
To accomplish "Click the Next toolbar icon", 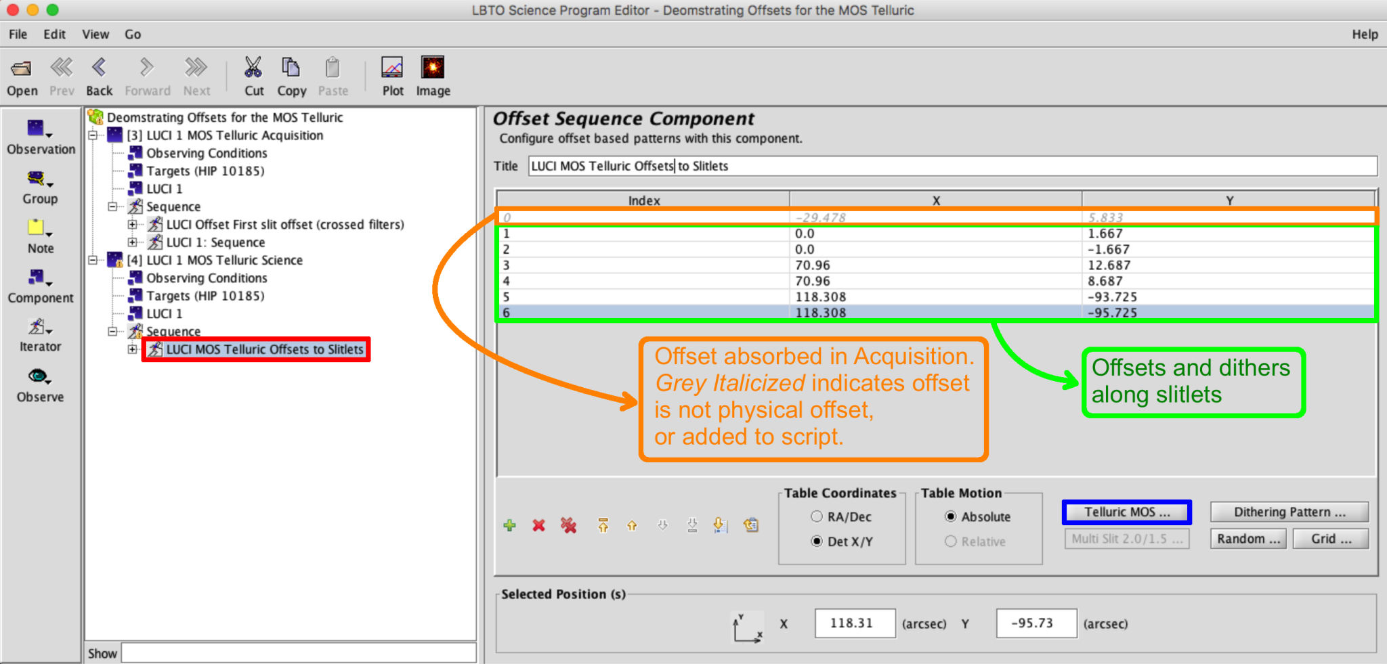I will (x=196, y=76).
